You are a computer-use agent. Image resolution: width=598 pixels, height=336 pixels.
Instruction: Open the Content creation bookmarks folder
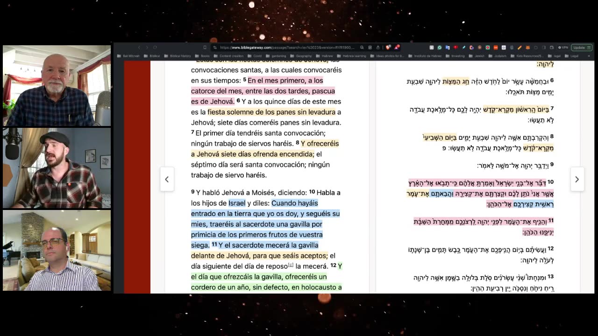(228, 56)
